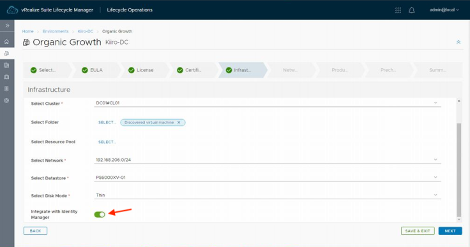
Task: Click the vRealize Suite cloud logo
Action: click(12, 10)
